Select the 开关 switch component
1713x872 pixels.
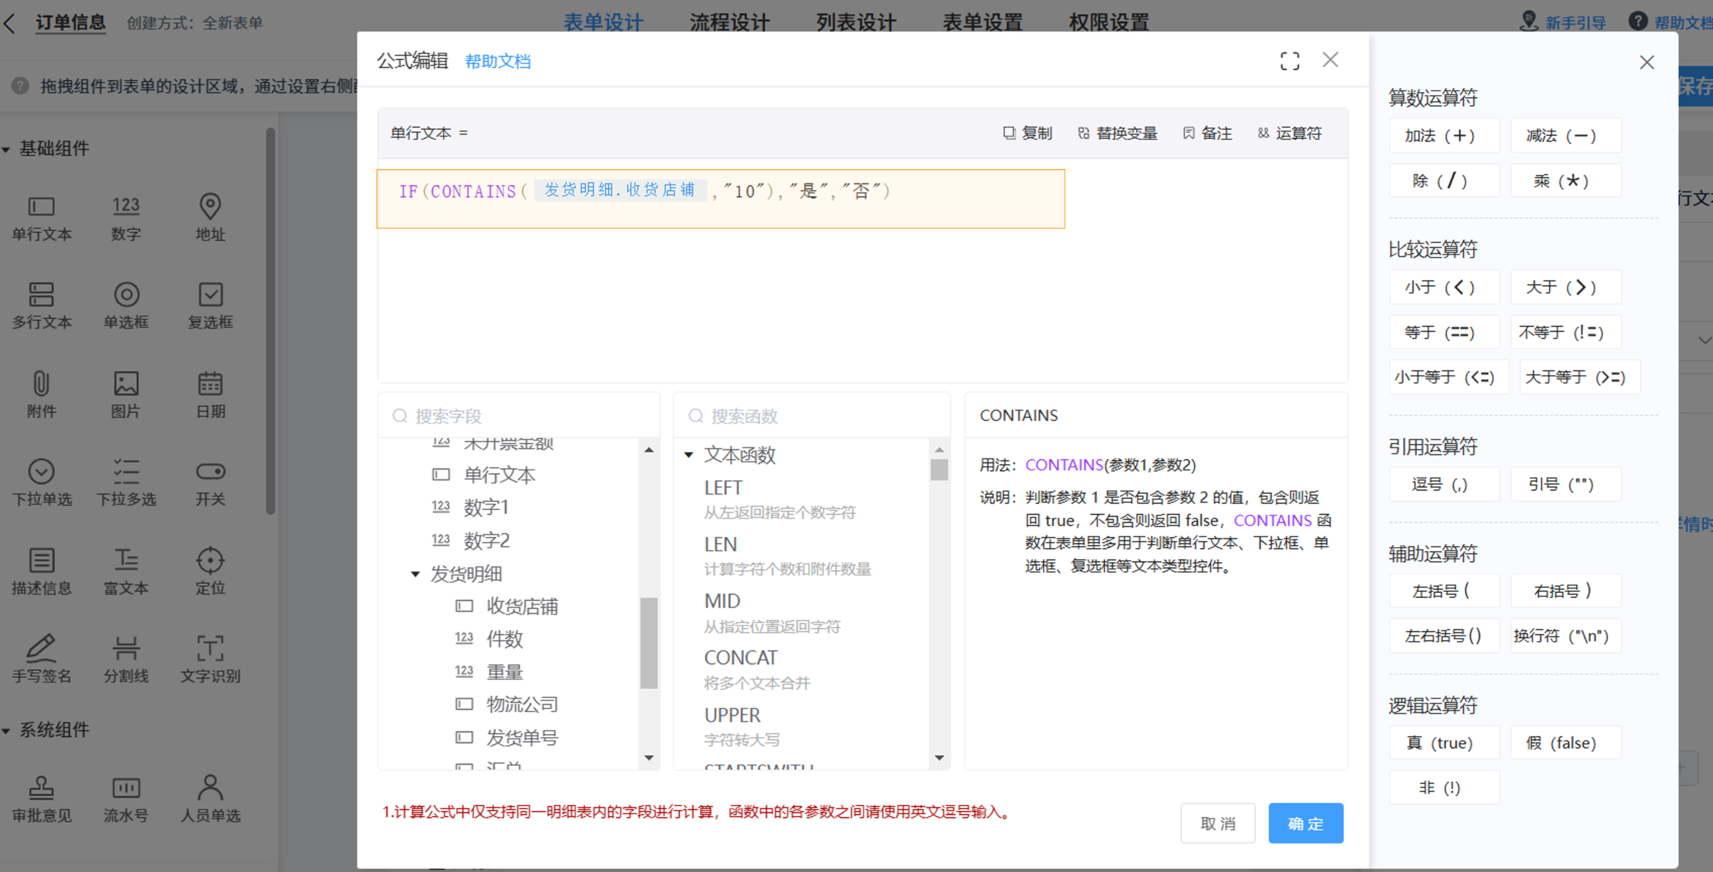tap(210, 483)
